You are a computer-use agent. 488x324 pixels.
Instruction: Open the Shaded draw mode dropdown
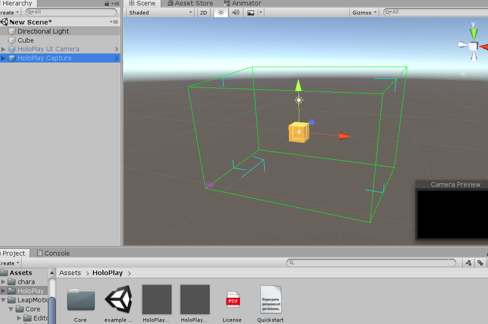(x=160, y=13)
